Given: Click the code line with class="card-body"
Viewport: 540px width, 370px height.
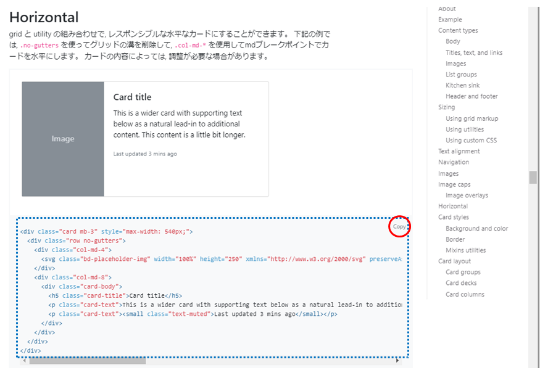Looking at the screenshot, I should click(x=81, y=286).
